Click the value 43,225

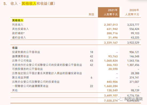tap(135, 37)
